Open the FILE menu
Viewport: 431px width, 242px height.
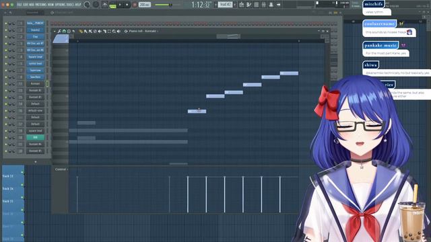click(20, 5)
